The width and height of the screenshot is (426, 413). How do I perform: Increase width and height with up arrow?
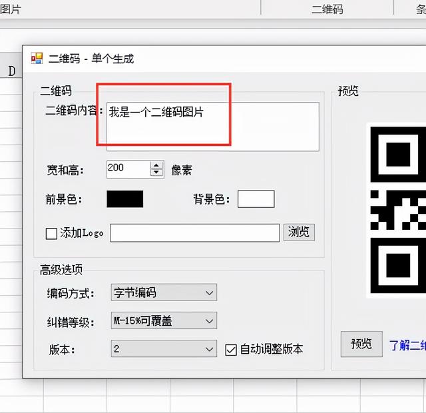point(156,165)
